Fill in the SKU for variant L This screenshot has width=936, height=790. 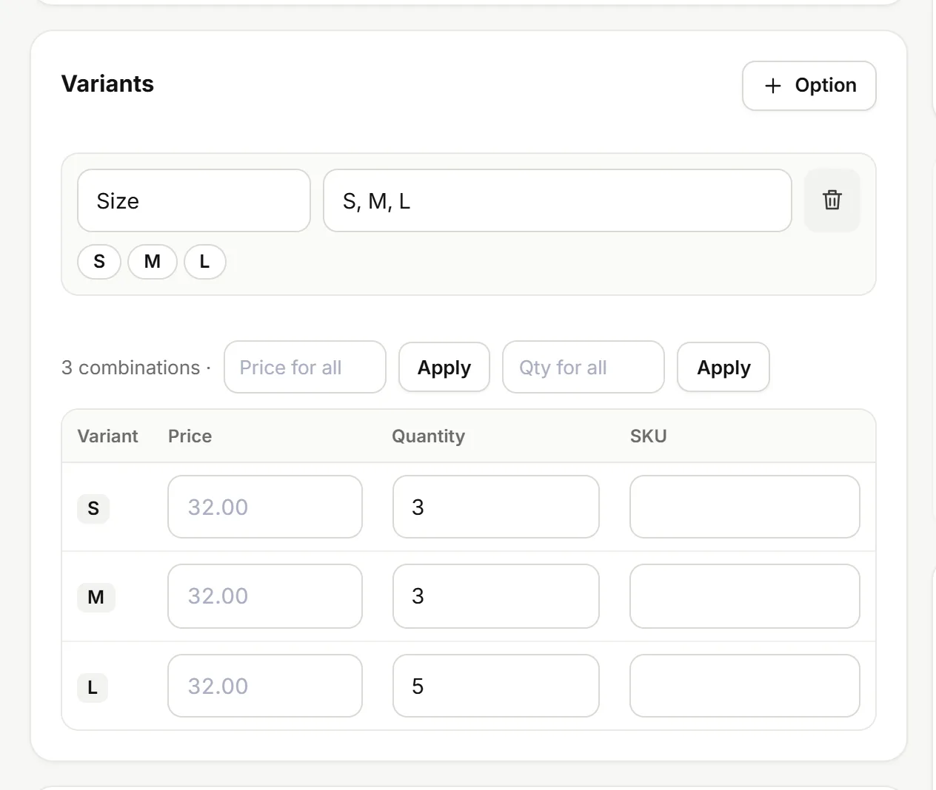tap(745, 686)
